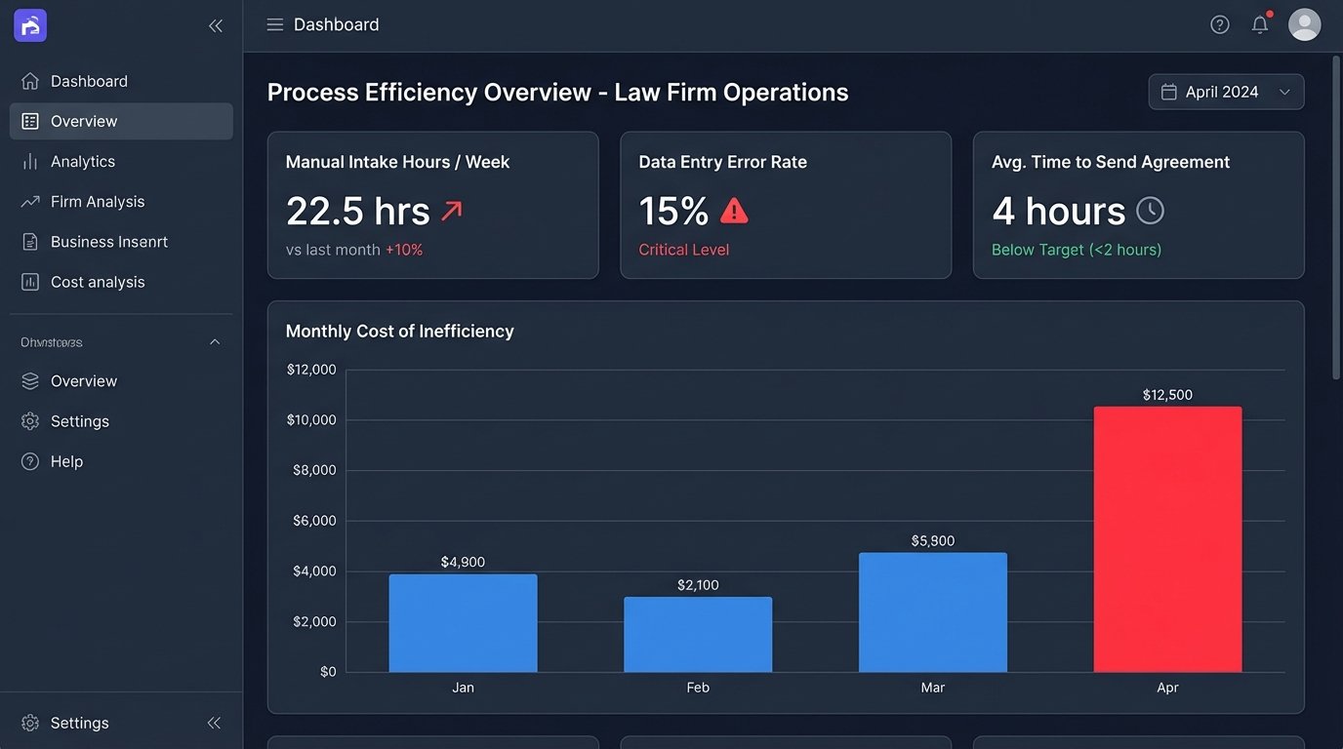Image resolution: width=1343 pixels, height=749 pixels.
Task: Switch to the Dashboard sidebar entry
Action: pos(89,81)
